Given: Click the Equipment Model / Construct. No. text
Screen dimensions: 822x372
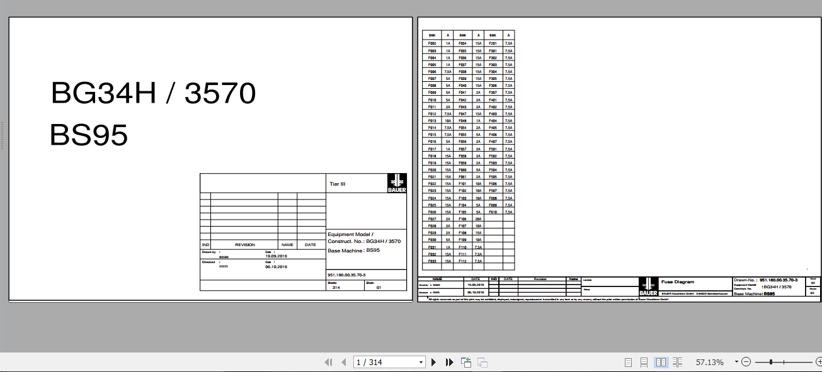Looking at the screenshot, I should click(364, 237).
